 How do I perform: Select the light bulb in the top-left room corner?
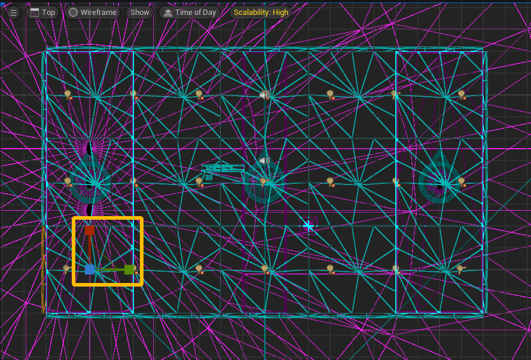(68, 94)
